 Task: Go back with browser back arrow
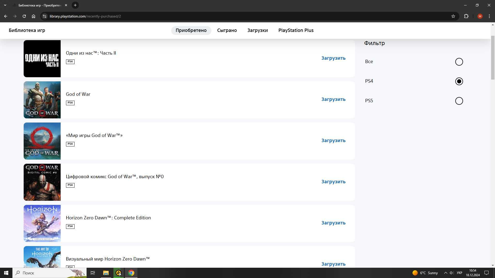tap(6, 16)
